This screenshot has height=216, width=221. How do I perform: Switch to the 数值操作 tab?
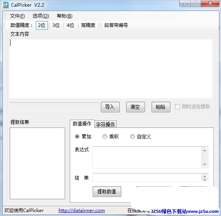click(x=82, y=124)
